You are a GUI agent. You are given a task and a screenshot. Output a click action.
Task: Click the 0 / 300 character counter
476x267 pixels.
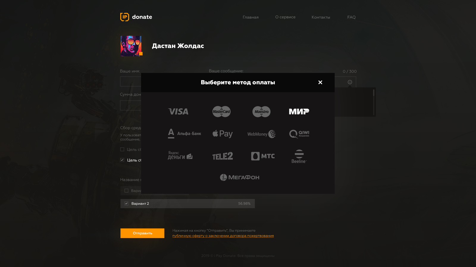pos(350,71)
